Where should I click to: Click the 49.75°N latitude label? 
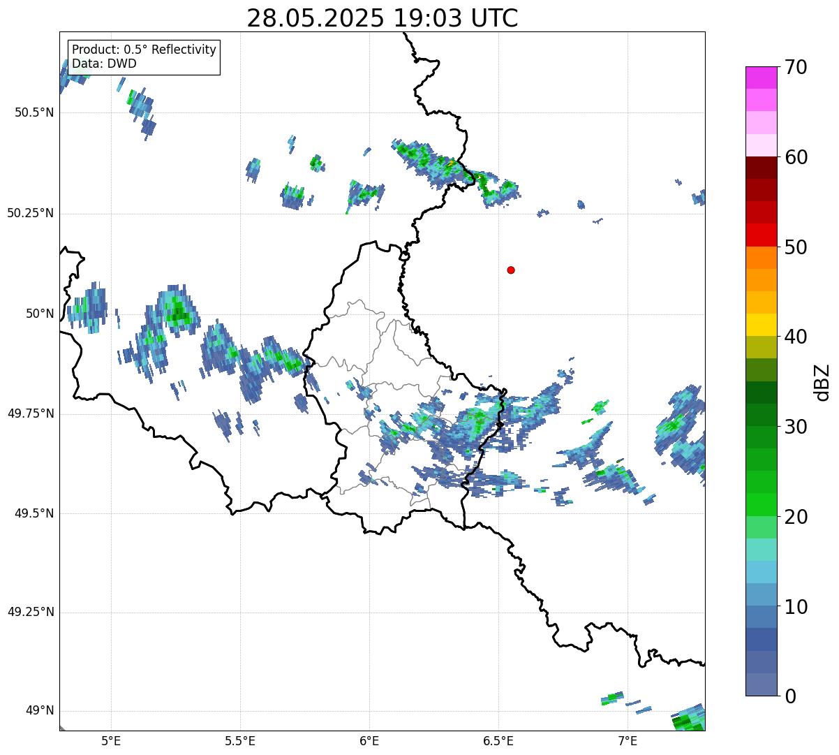pyautogui.click(x=31, y=413)
